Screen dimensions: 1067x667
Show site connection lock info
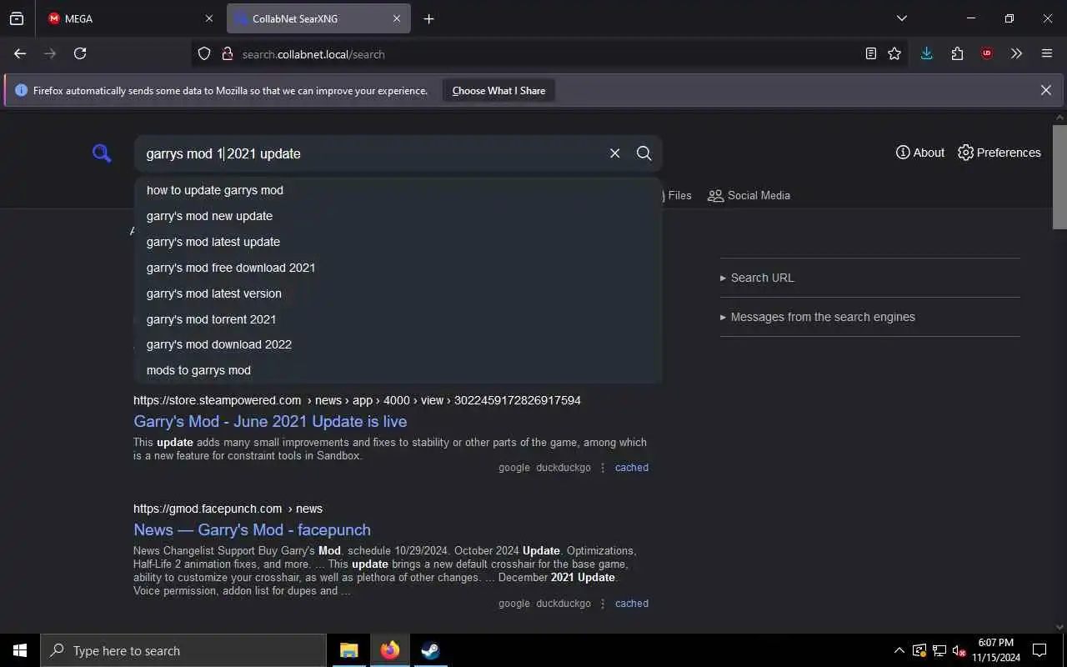[226, 53]
